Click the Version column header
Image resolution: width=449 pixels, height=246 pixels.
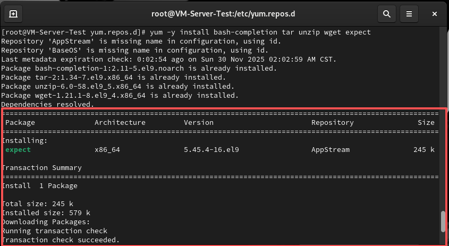click(198, 122)
